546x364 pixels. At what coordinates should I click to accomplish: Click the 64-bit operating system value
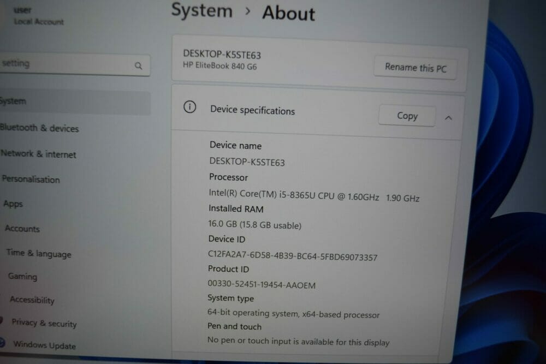click(x=293, y=314)
